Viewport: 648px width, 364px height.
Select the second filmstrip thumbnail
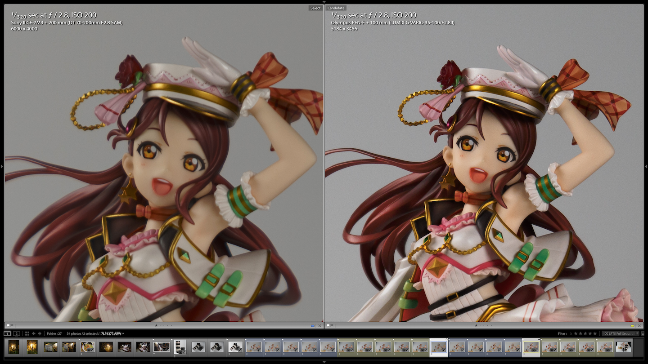click(x=32, y=346)
